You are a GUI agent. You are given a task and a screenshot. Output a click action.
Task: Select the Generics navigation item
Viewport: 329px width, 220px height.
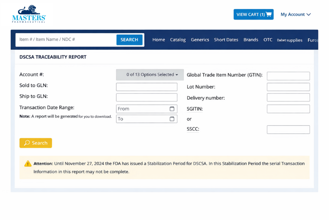pyautogui.click(x=200, y=40)
